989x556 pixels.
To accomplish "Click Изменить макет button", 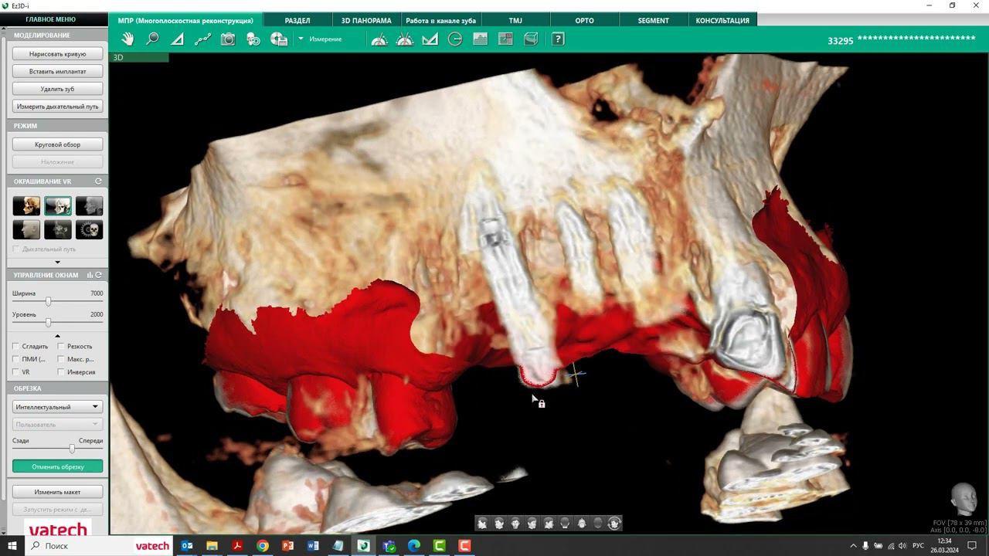I will [x=57, y=492].
